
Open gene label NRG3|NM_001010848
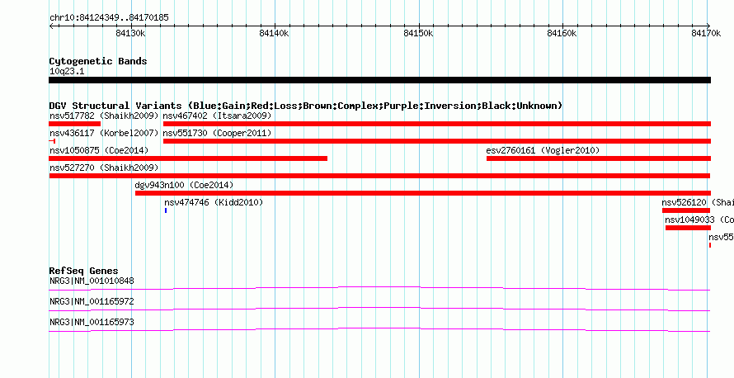click(92, 281)
